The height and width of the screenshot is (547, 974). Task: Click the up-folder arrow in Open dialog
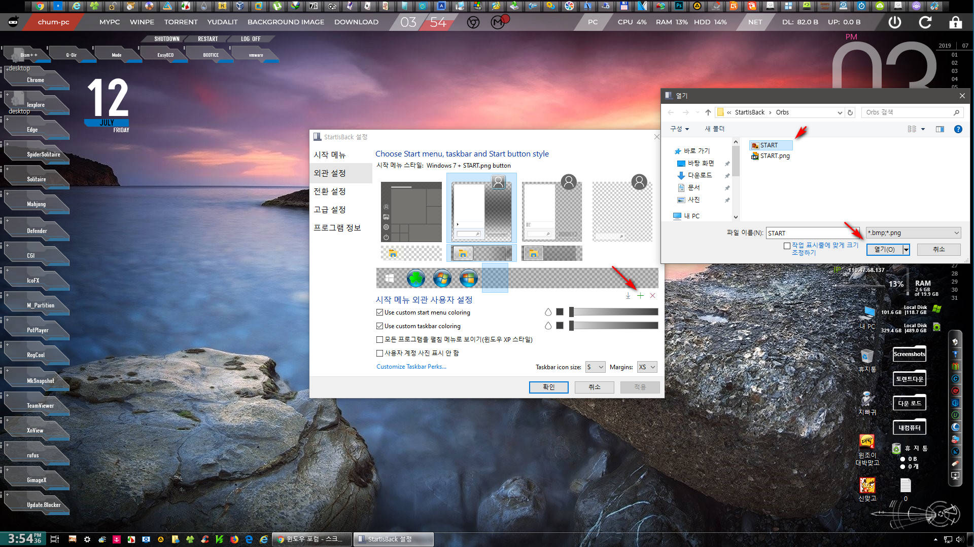[708, 112]
